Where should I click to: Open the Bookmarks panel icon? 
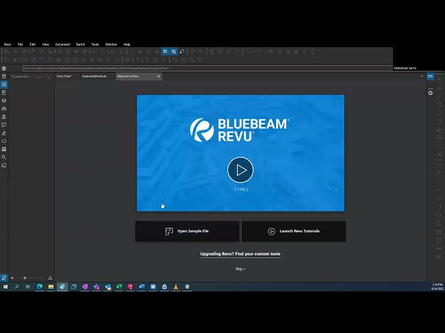(x=4, y=92)
